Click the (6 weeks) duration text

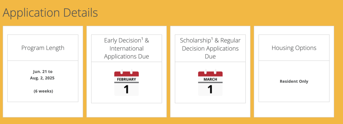[43, 91]
